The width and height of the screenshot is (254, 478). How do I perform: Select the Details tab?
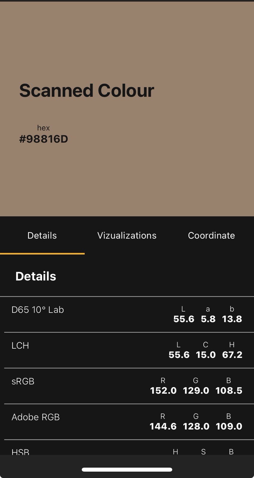tap(42, 235)
